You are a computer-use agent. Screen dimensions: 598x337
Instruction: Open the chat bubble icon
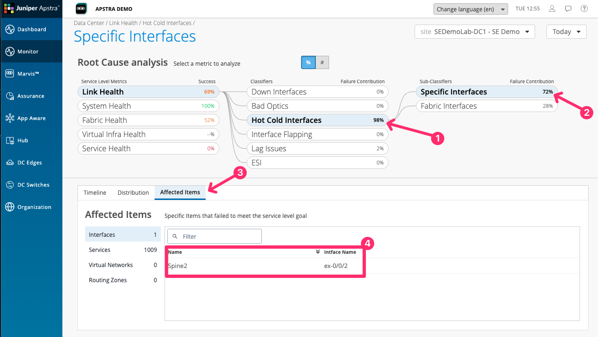(568, 9)
